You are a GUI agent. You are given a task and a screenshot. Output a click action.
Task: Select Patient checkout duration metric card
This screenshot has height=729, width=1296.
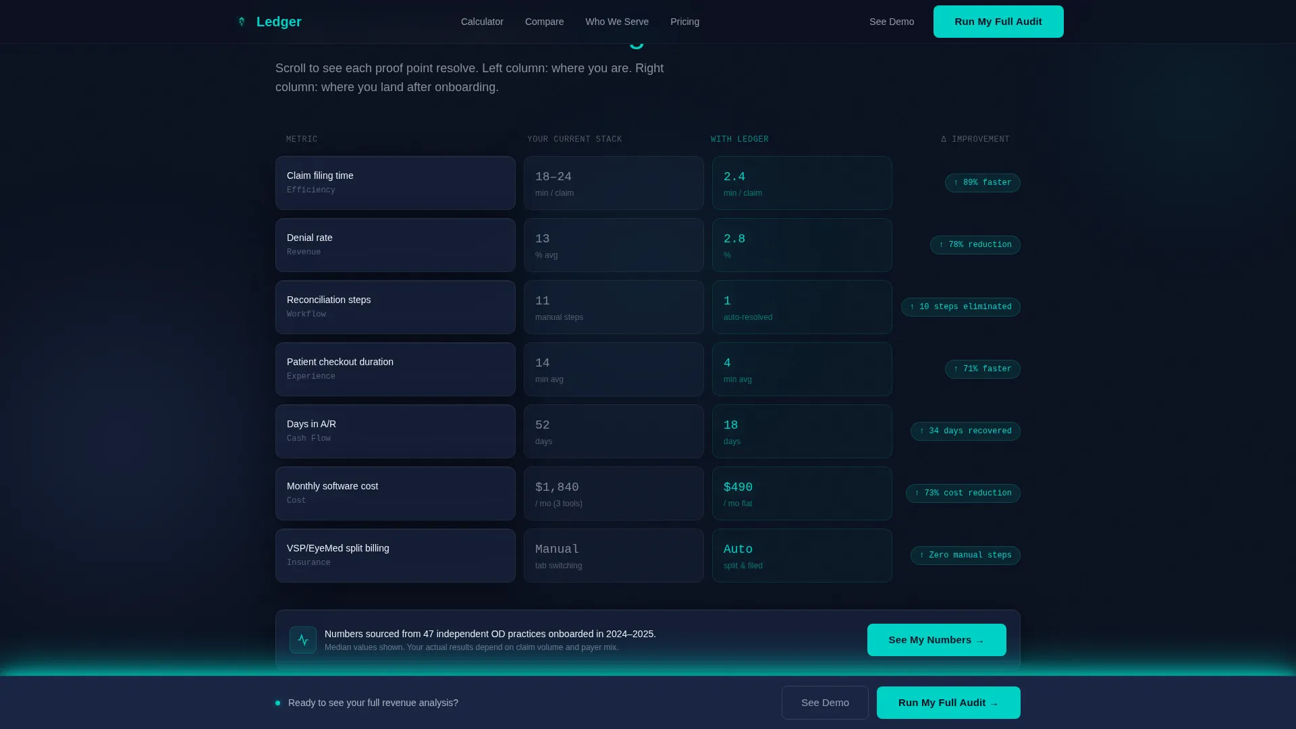[396, 369]
